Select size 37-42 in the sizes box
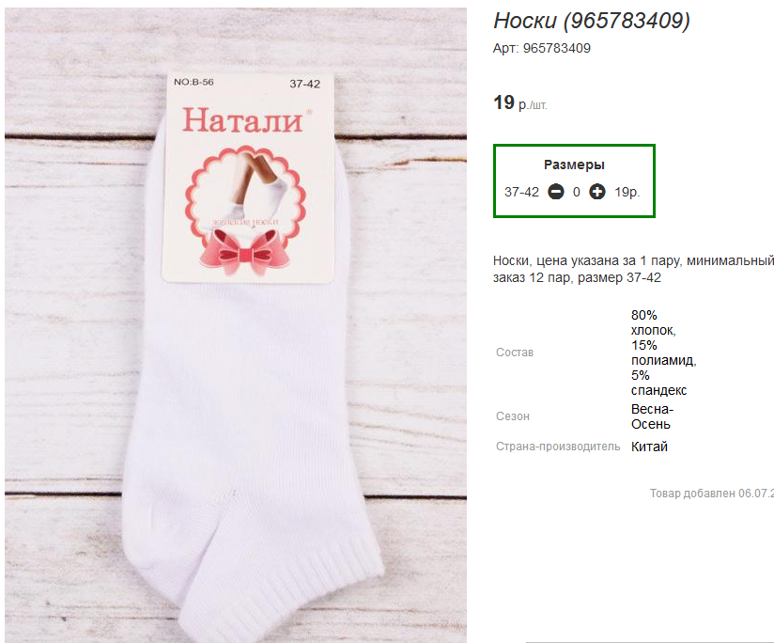Screen dimensions: 774x643 click(x=521, y=192)
